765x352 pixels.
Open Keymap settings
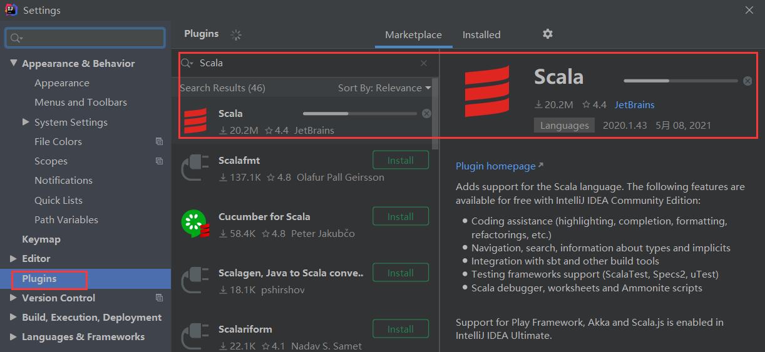41,239
